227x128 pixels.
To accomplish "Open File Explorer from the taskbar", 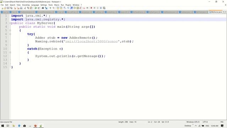I will point(13,126).
